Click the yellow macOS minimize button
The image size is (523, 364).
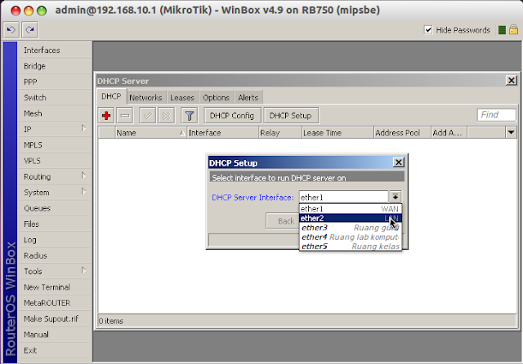[29, 11]
